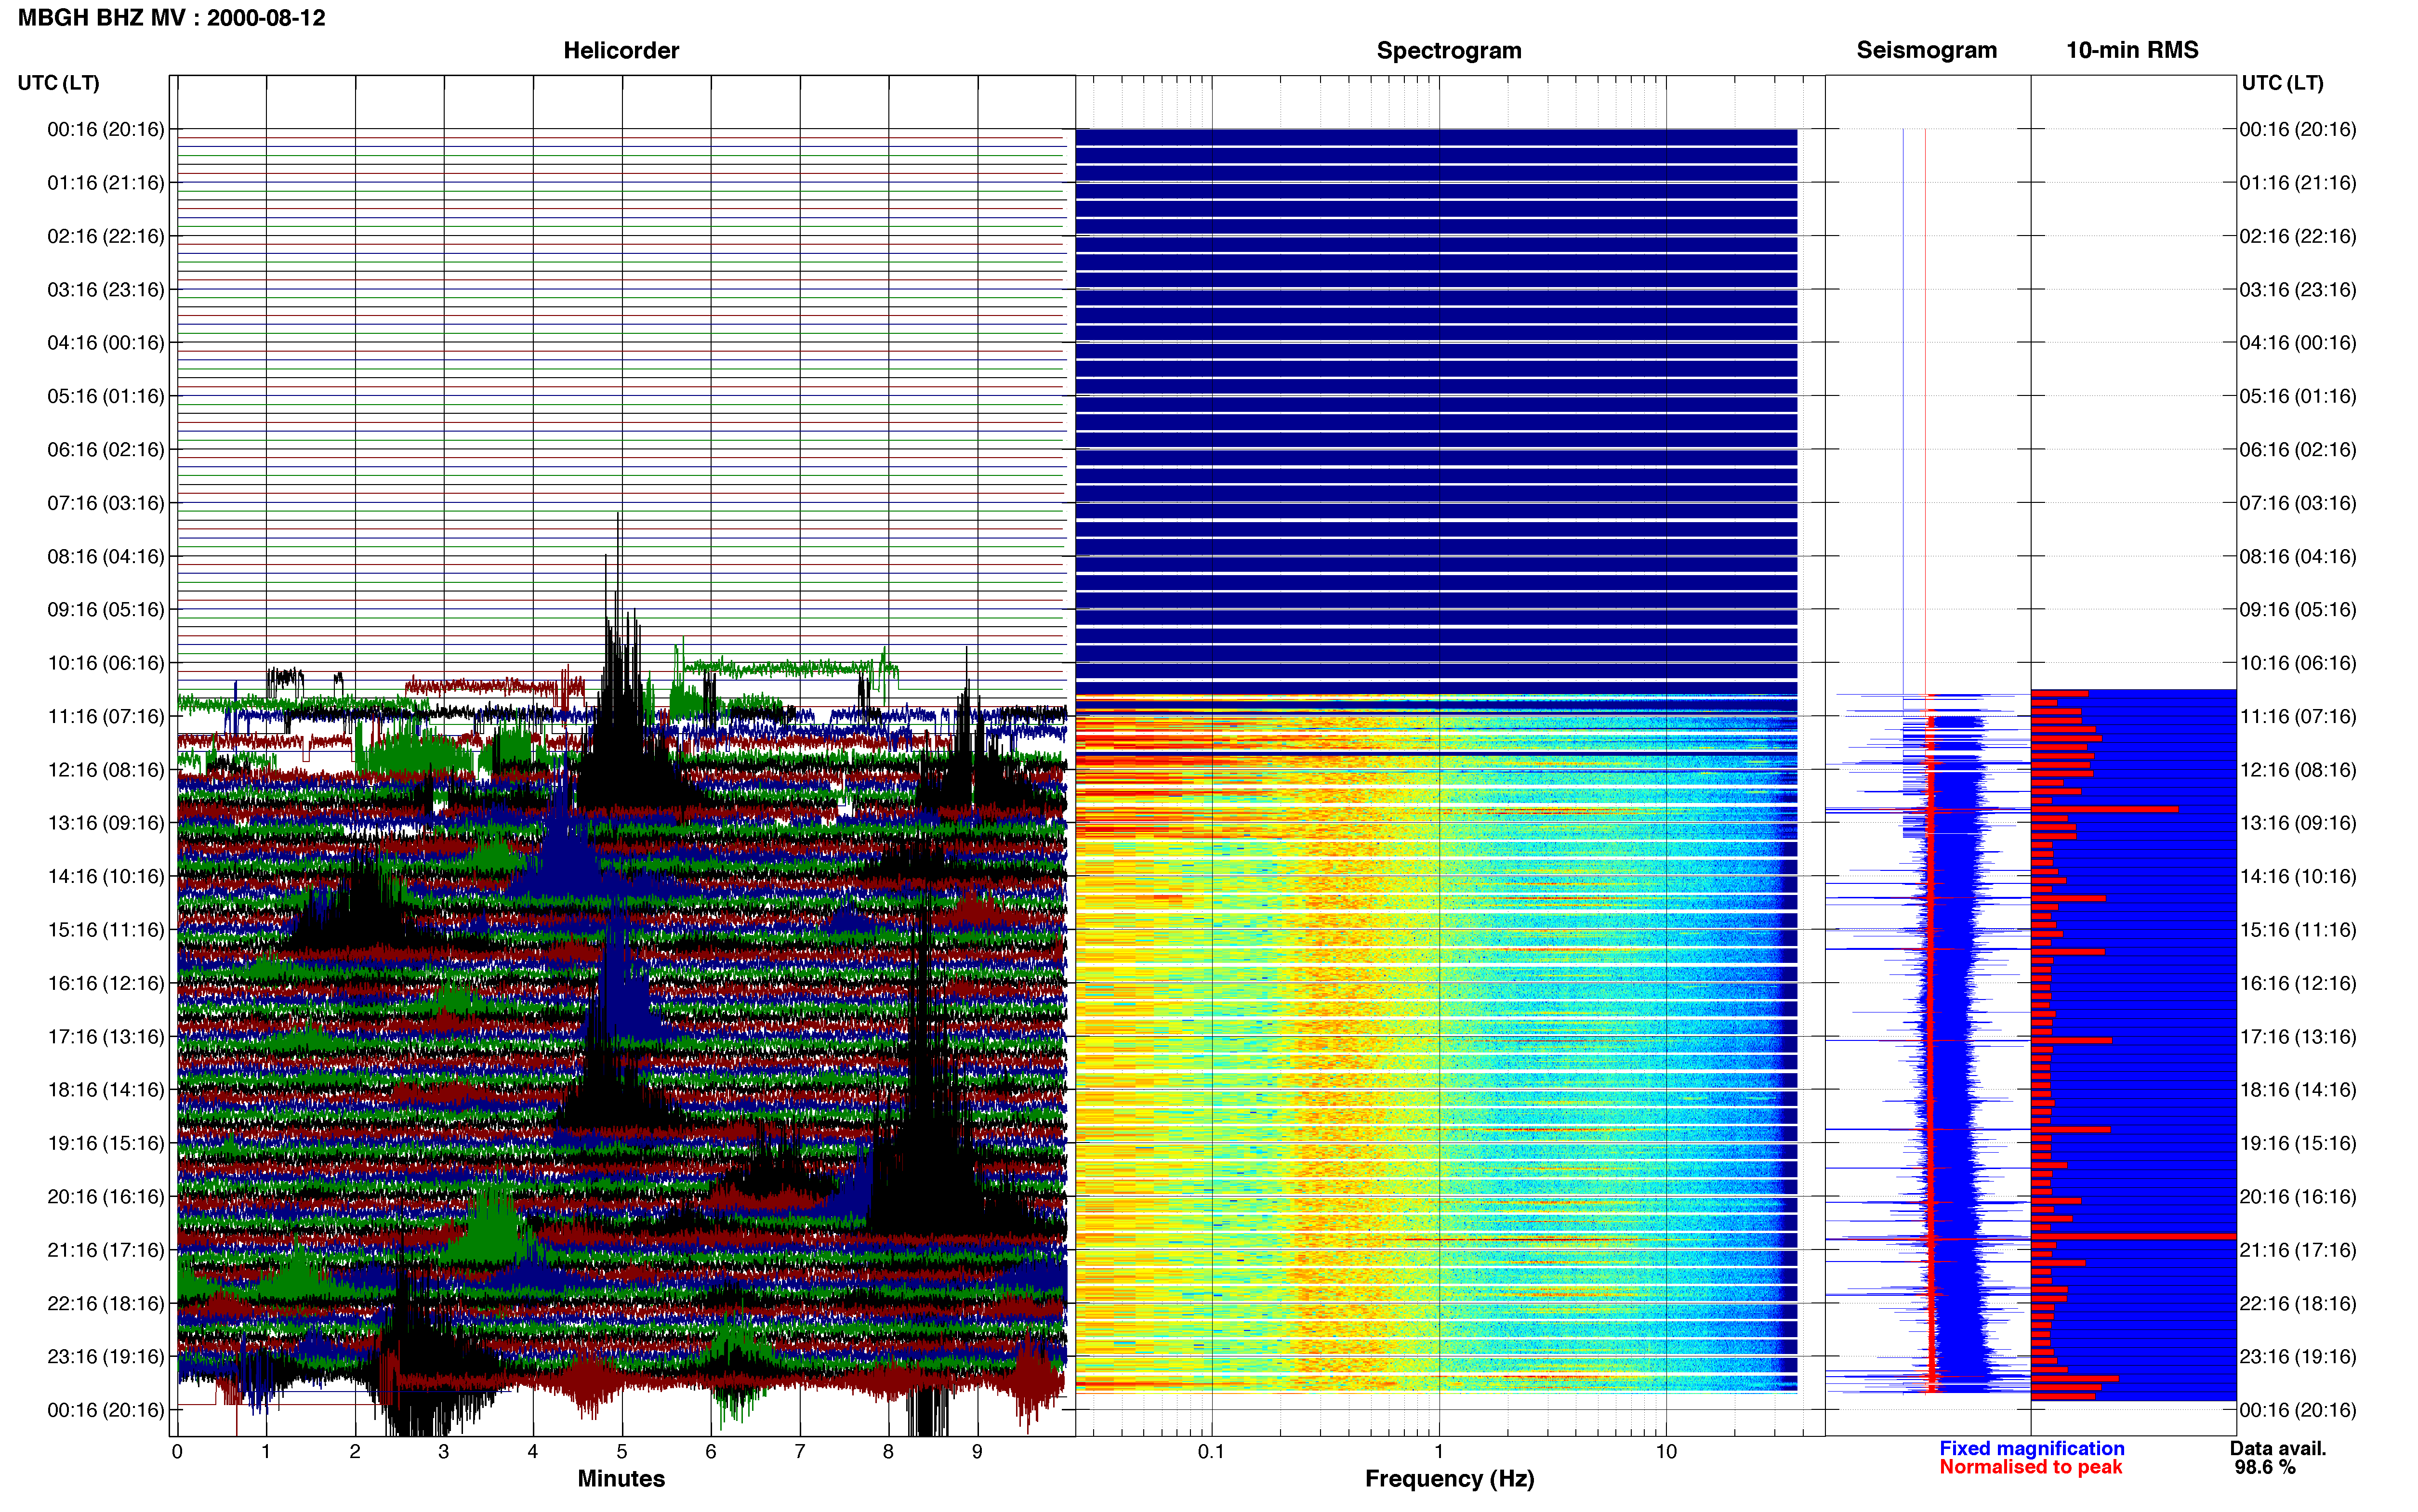This screenshot has width=2418, height=1512.
Task: Click the UTC (LT) header beside the RMS panel
Action: coord(2282,83)
